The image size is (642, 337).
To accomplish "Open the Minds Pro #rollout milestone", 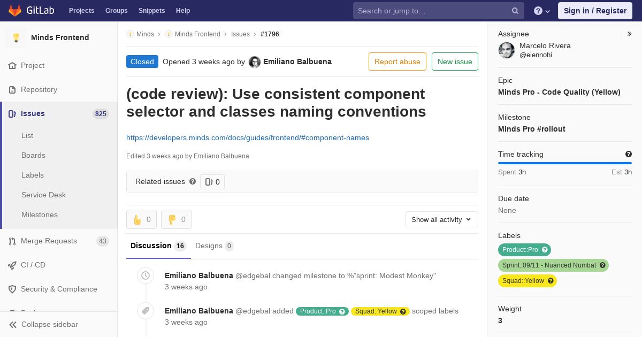I will tap(532, 129).
